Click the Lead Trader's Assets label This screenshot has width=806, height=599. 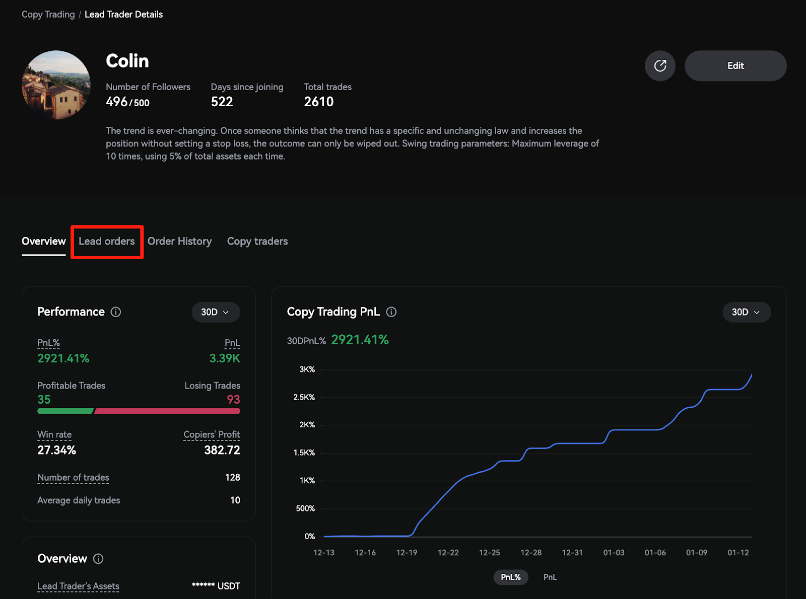point(78,586)
